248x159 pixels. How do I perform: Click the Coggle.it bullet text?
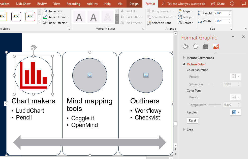click(83, 118)
